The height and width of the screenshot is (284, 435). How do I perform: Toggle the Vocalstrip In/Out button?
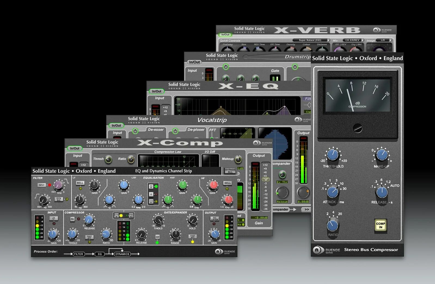(117, 126)
